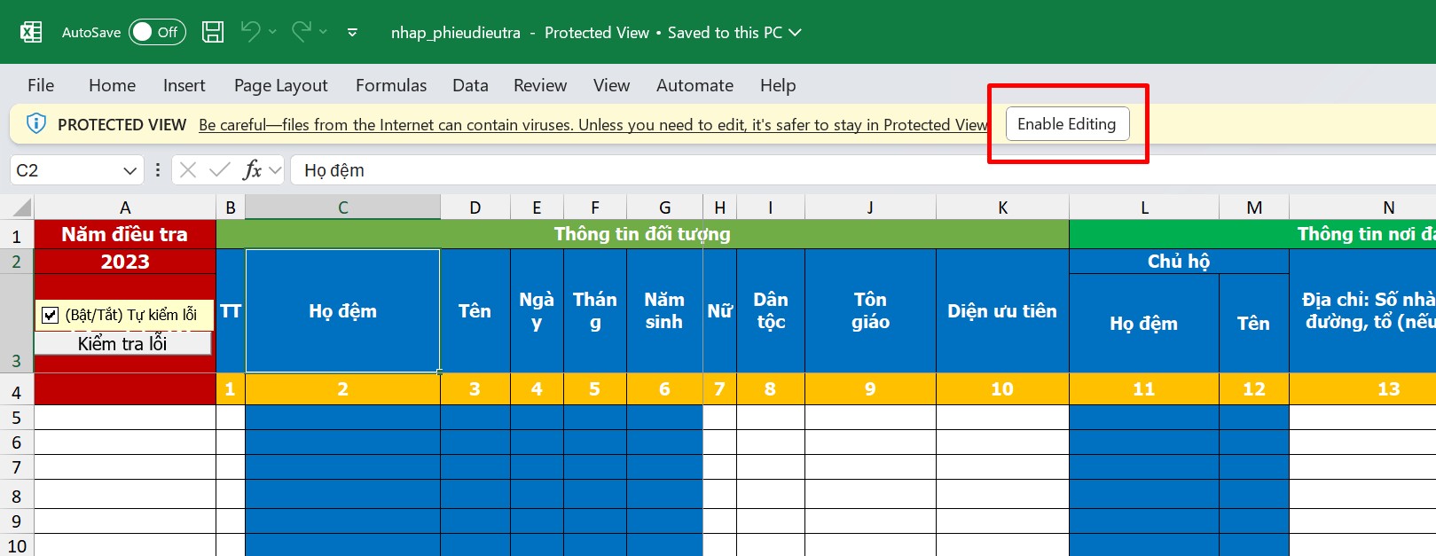
Task: Uncheck the Tự kiểm lỗi checkbox
Action: point(51,316)
